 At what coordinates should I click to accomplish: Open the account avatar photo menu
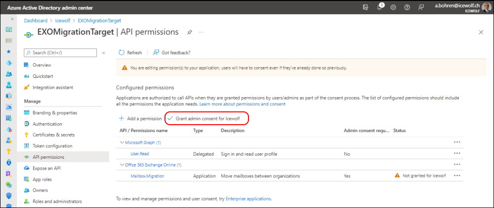click(x=487, y=7)
